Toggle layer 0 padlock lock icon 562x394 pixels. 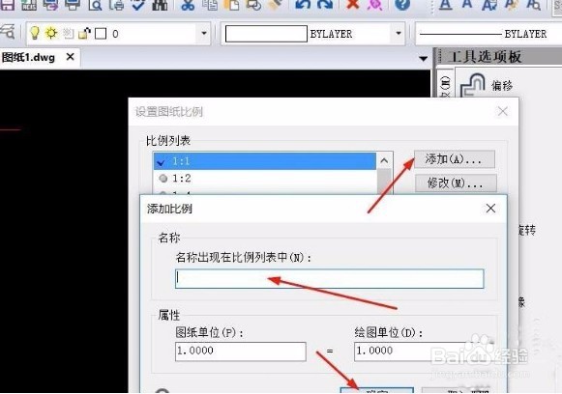click(84, 34)
